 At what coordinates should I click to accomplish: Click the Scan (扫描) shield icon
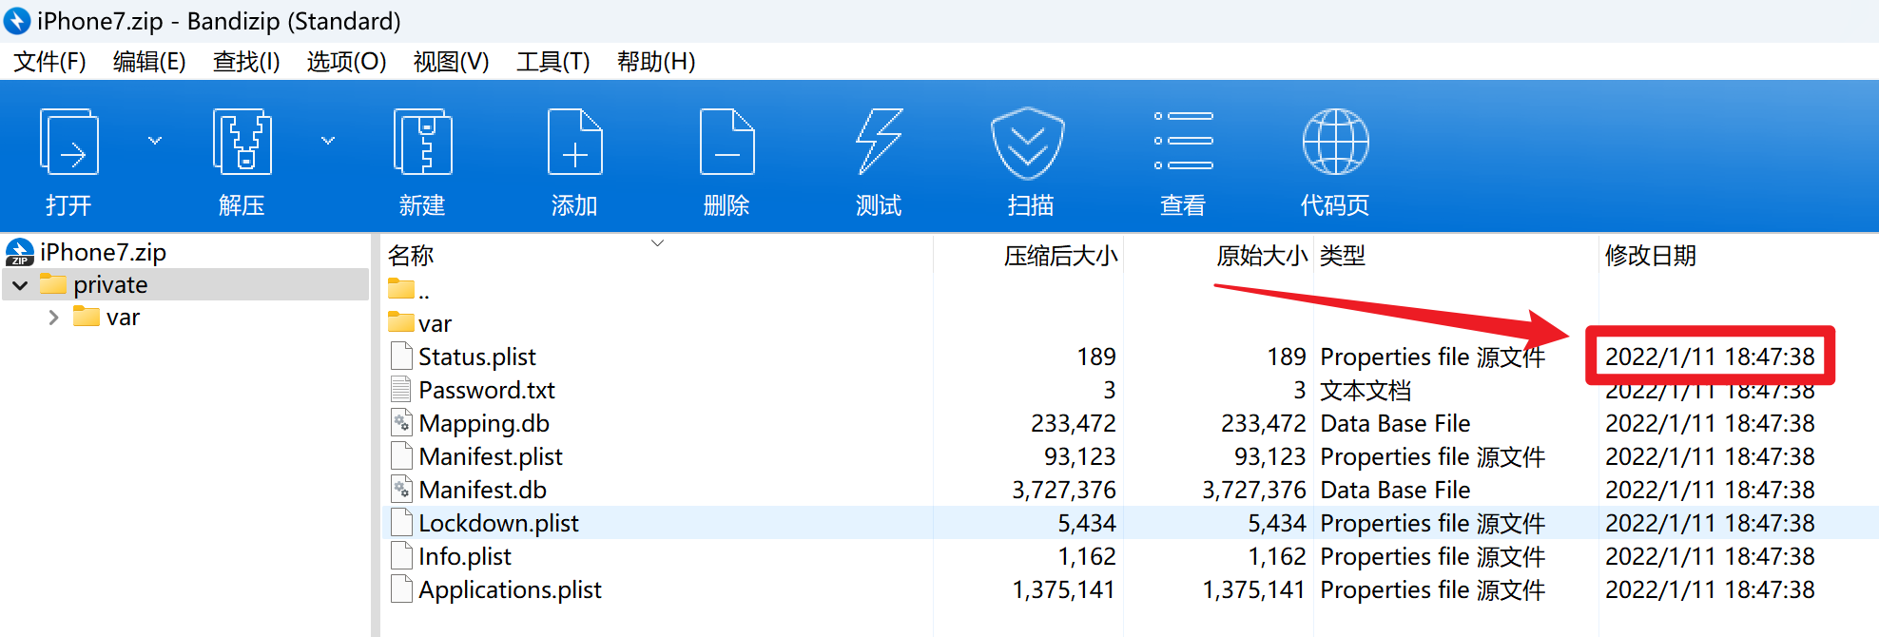pos(1027,143)
